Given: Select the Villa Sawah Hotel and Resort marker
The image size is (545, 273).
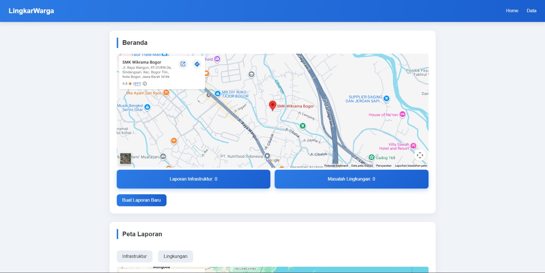Looking at the screenshot, I should point(413,146).
